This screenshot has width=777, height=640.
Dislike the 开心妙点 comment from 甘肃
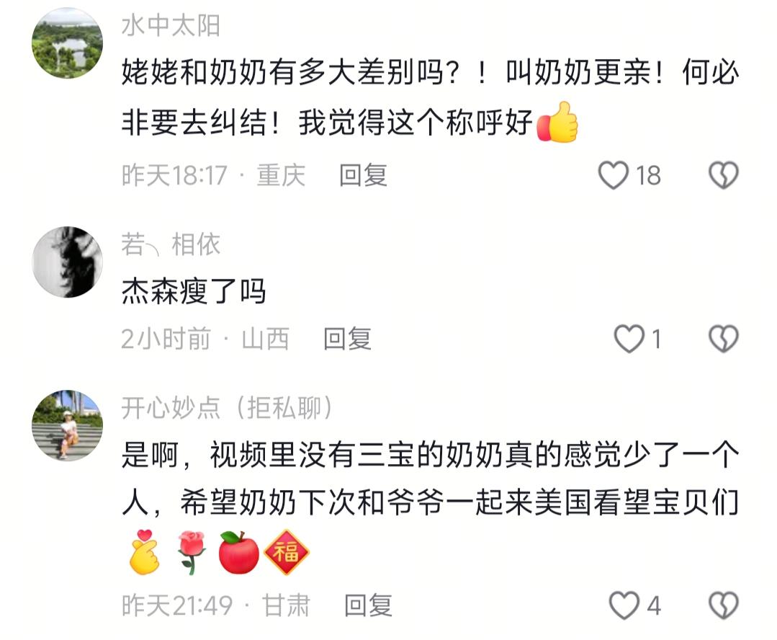point(724,605)
